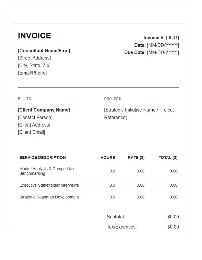
Task: Click the Subtotal: label
Action: (x=116, y=217)
